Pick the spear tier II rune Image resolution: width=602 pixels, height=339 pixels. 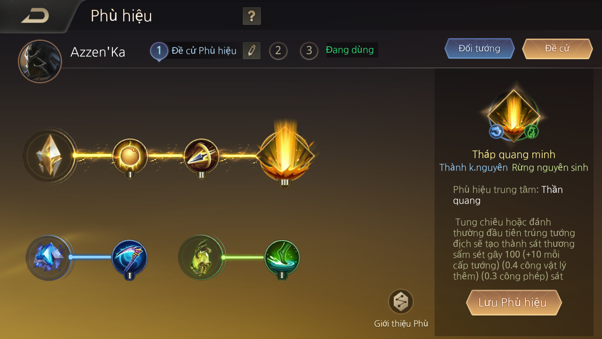tap(201, 156)
